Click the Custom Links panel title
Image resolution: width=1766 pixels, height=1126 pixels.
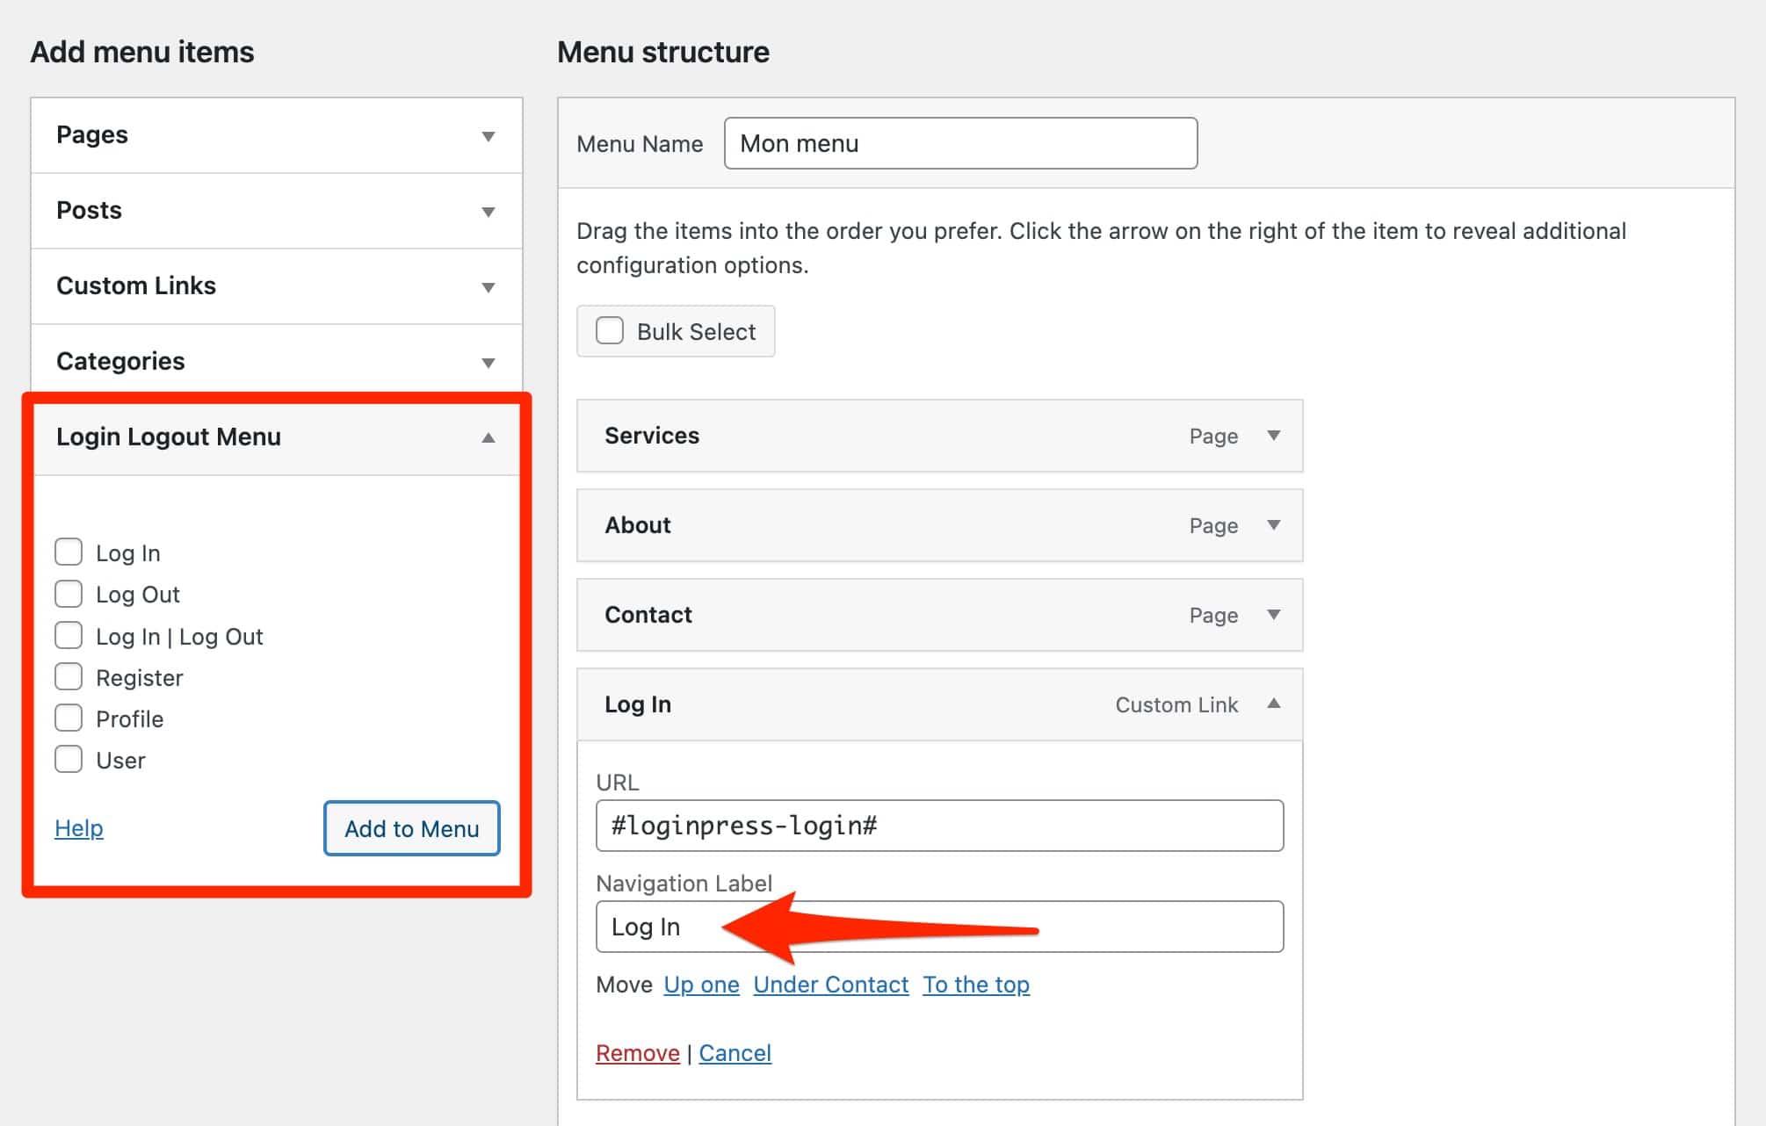(x=136, y=285)
